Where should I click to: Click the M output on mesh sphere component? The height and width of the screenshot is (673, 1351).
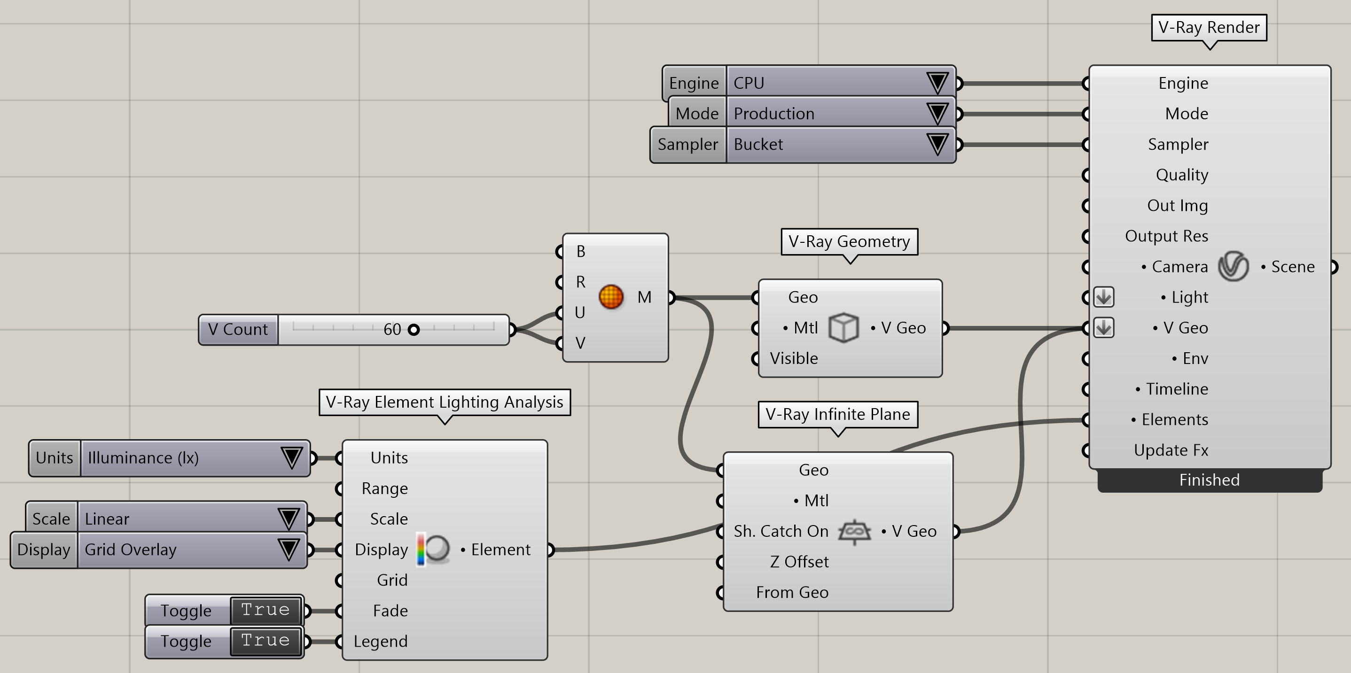tap(645, 297)
